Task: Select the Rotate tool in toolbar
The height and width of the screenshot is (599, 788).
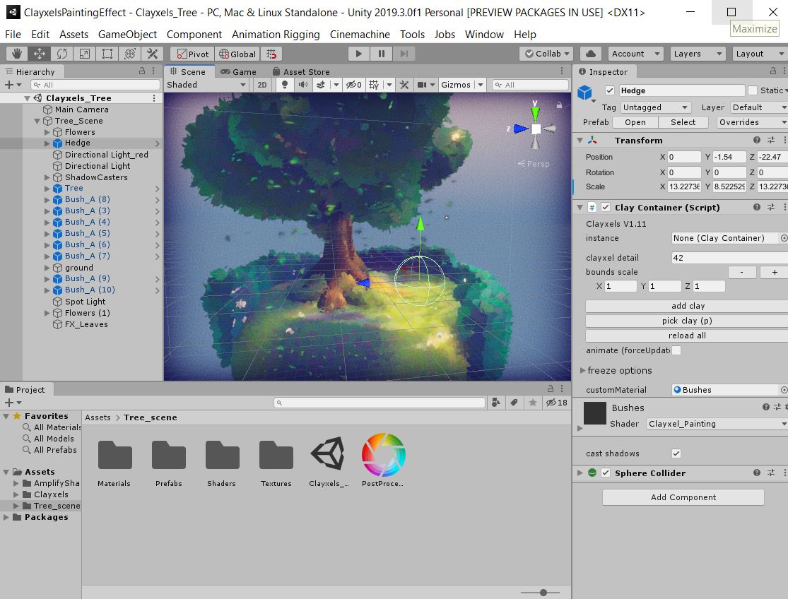Action: (x=62, y=54)
